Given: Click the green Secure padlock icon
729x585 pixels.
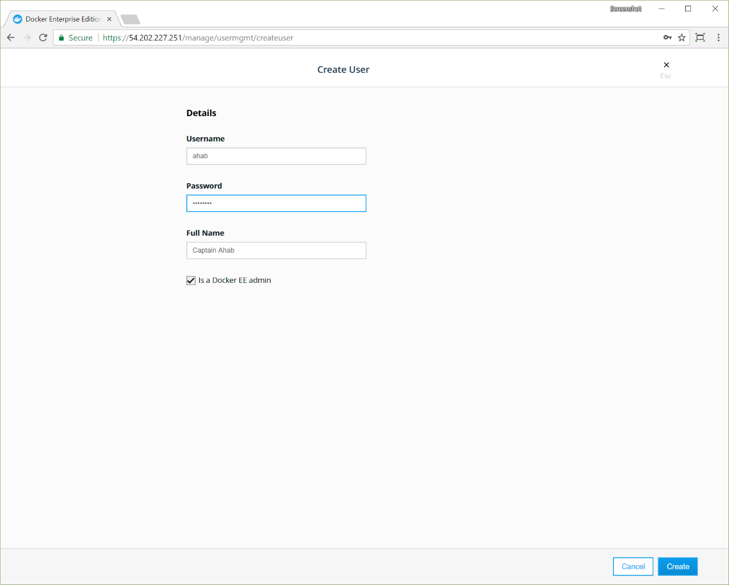Looking at the screenshot, I should (62, 38).
